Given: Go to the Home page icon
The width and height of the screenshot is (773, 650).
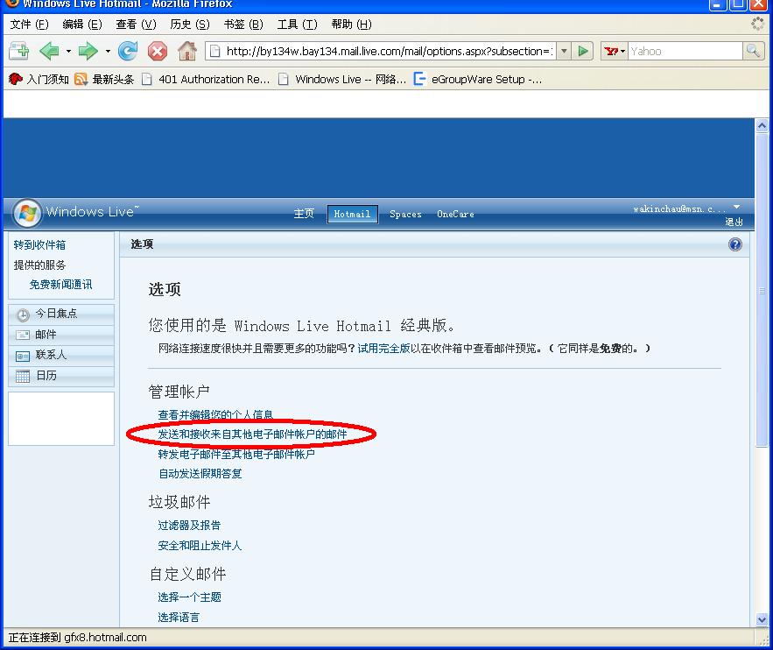Looking at the screenshot, I should click(187, 51).
